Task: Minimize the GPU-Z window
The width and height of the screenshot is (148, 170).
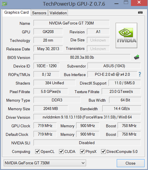Action: click(116, 4)
